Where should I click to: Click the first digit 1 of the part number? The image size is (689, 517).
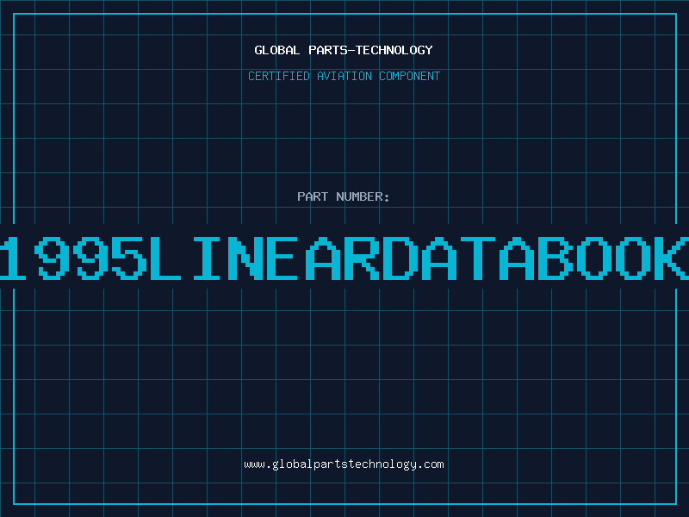(19, 258)
